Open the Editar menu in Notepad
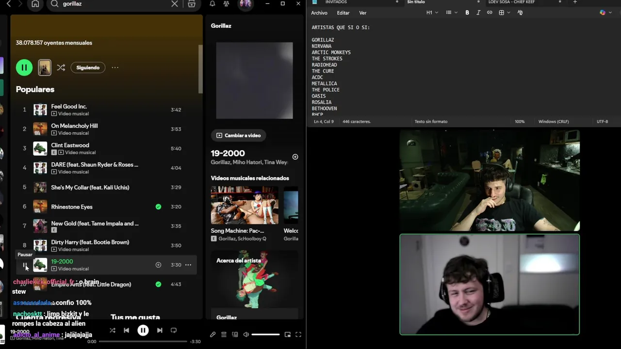The image size is (621, 349). (x=343, y=13)
